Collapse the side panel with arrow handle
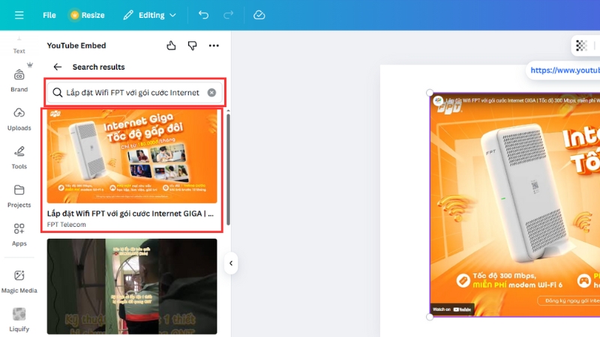This screenshot has height=337, width=600. tap(231, 263)
